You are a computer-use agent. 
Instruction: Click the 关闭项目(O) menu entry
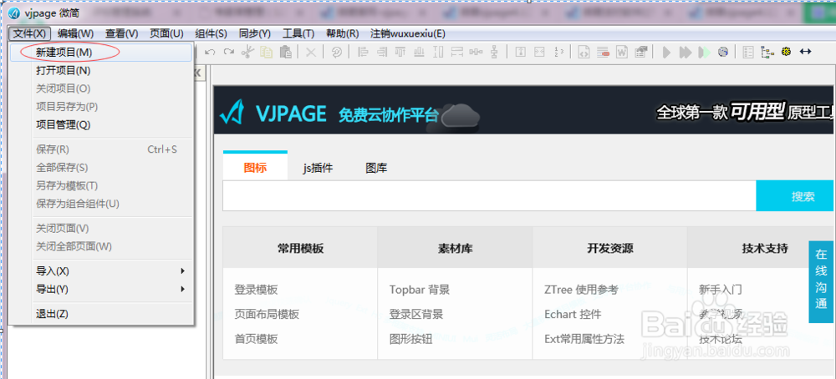tap(101, 88)
